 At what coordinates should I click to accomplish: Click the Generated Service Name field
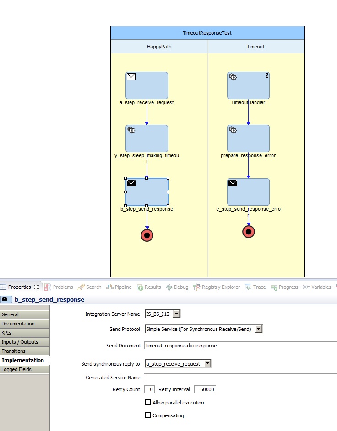(x=241, y=377)
